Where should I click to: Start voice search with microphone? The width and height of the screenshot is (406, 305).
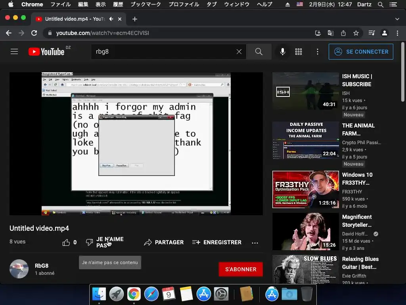(x=283, y=52)
